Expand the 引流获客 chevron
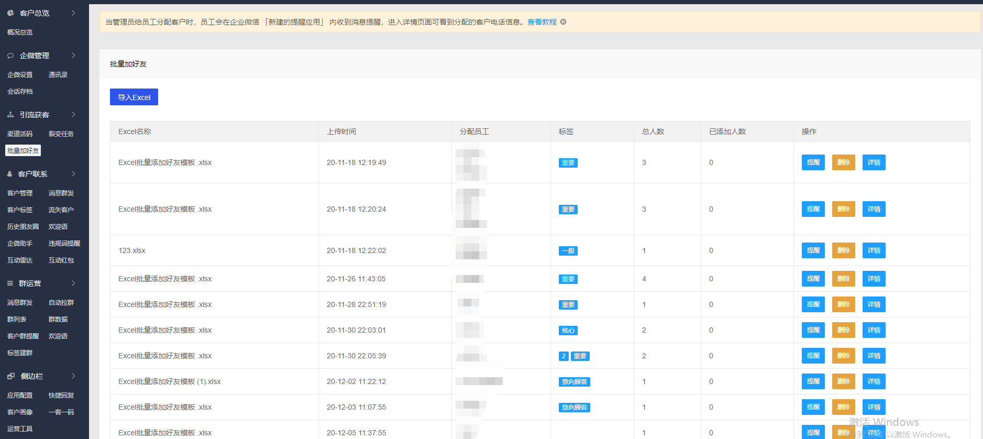 (x=73, y=115)
